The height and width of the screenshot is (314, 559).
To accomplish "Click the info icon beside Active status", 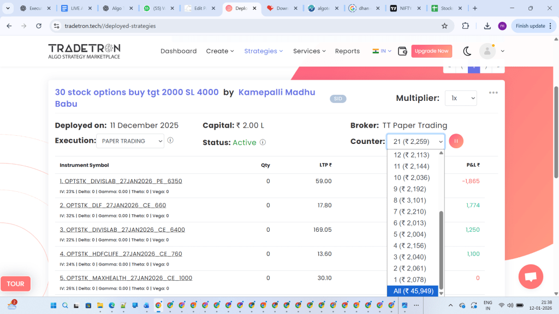I will [263, 142].
